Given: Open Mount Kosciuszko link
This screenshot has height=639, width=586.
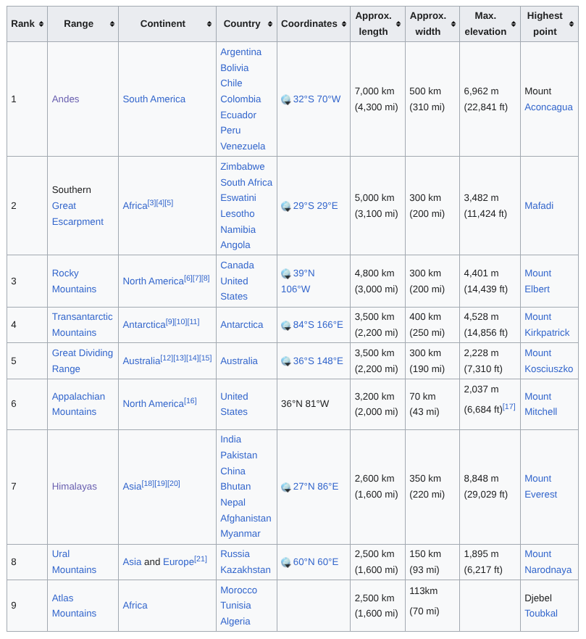Looking at the screenshot, I should (549, 361).
